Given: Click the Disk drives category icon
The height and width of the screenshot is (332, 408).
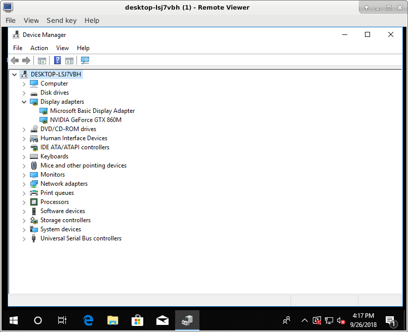Looking at the screenshot, I should pos(34,93).
